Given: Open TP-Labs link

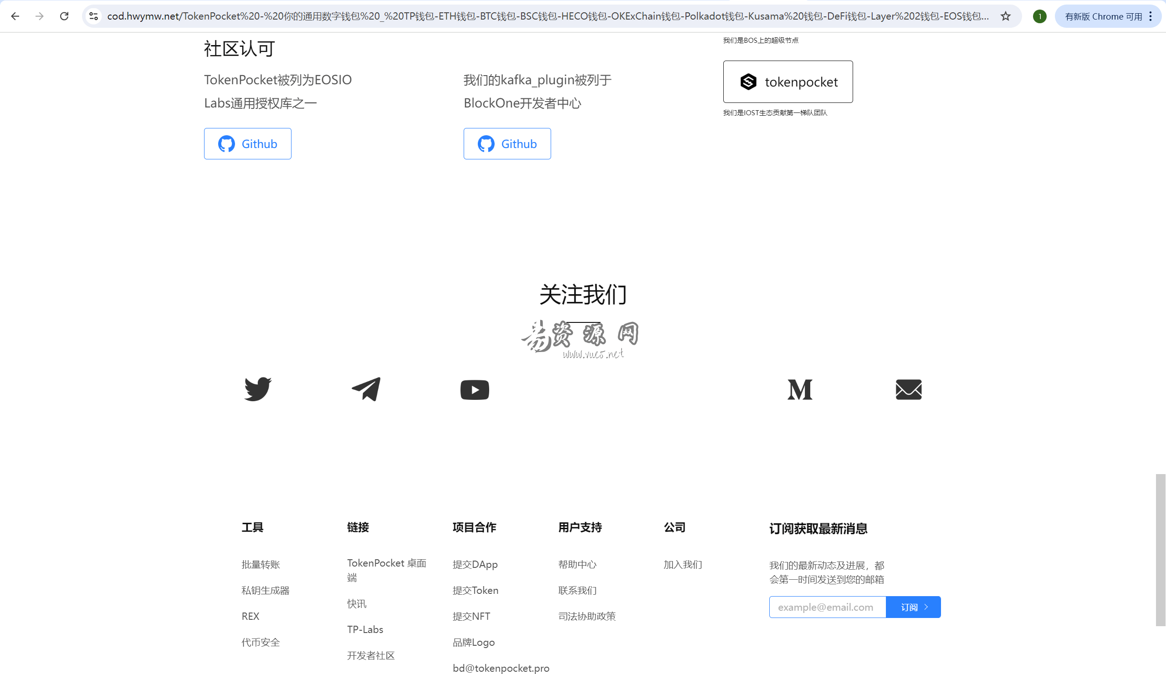Looking at the screenshot, I should pyautogui.click(x=365, y=629).
